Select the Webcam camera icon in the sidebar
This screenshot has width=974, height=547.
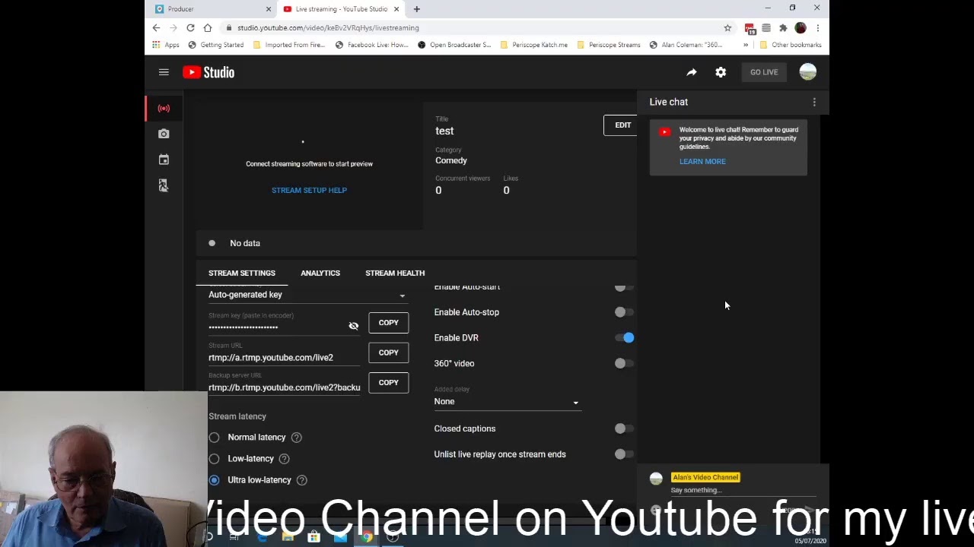(x=164, y=134)
